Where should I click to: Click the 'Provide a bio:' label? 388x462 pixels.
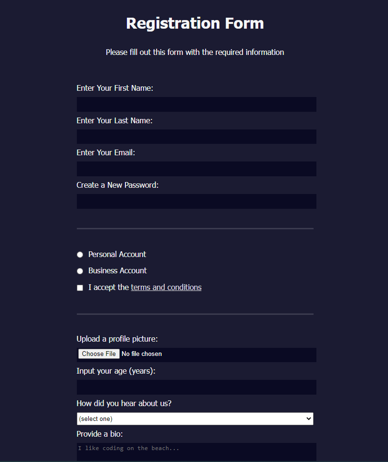coord(99,434)
